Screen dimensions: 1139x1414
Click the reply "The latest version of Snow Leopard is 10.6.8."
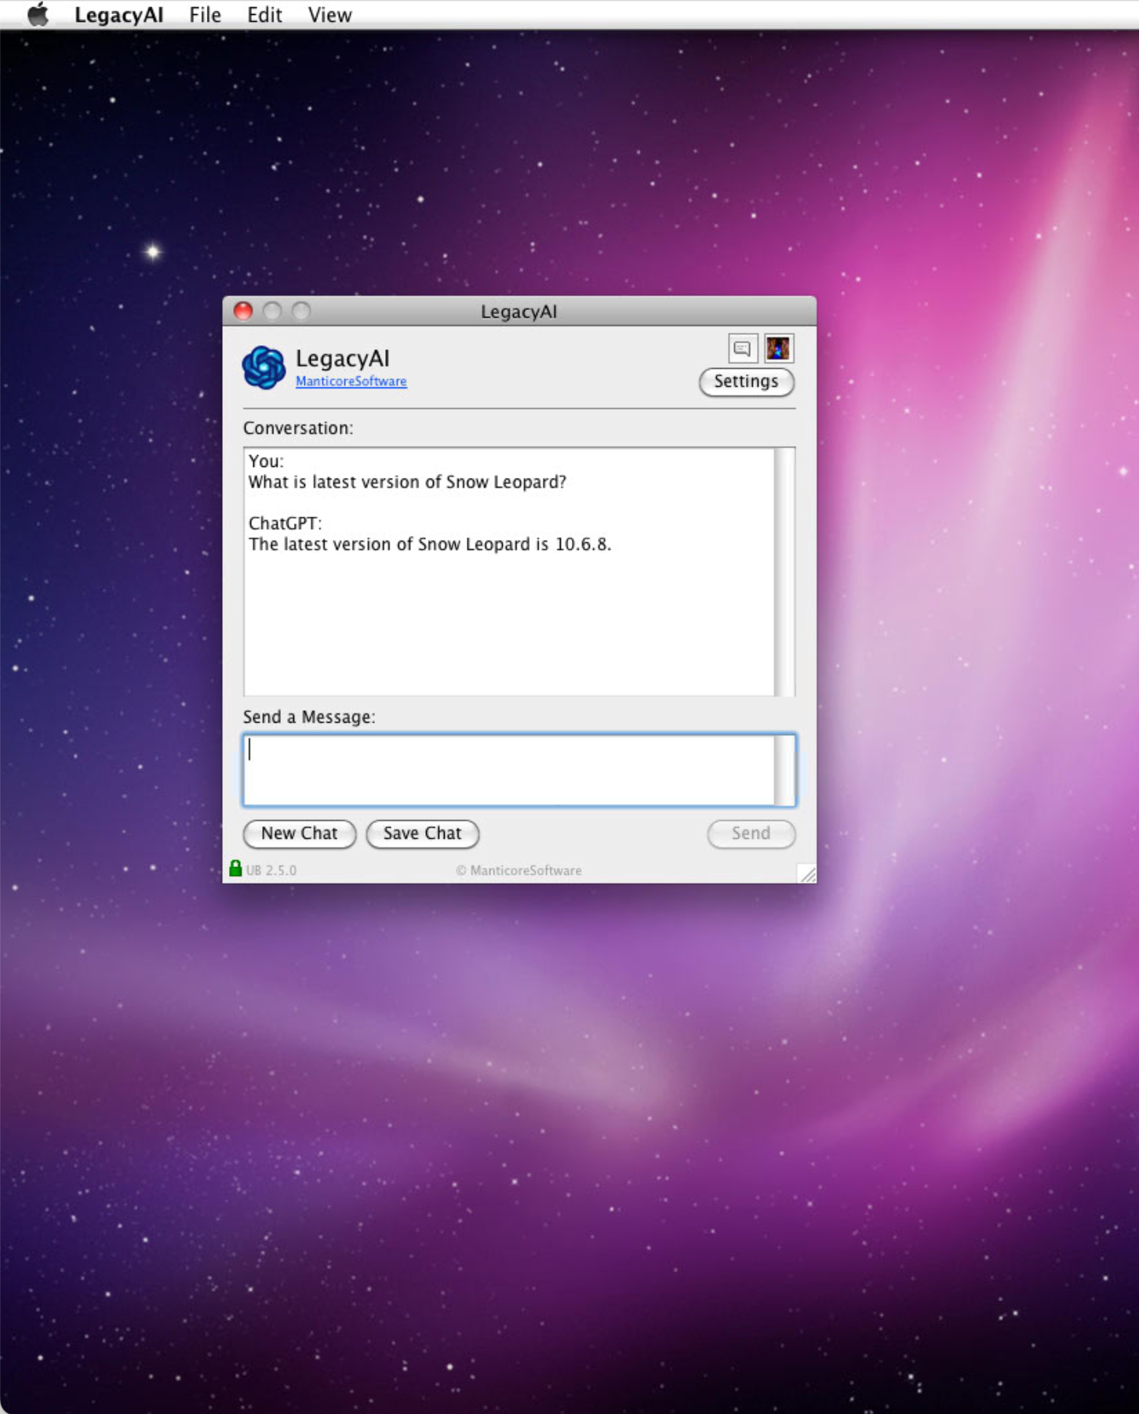[430, 544]
